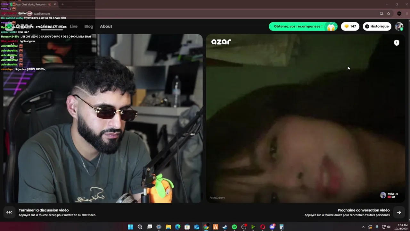The width and height of the screenshot is (410, 231).
Task: Open the Blog page
Action: (x=89, y=26)
